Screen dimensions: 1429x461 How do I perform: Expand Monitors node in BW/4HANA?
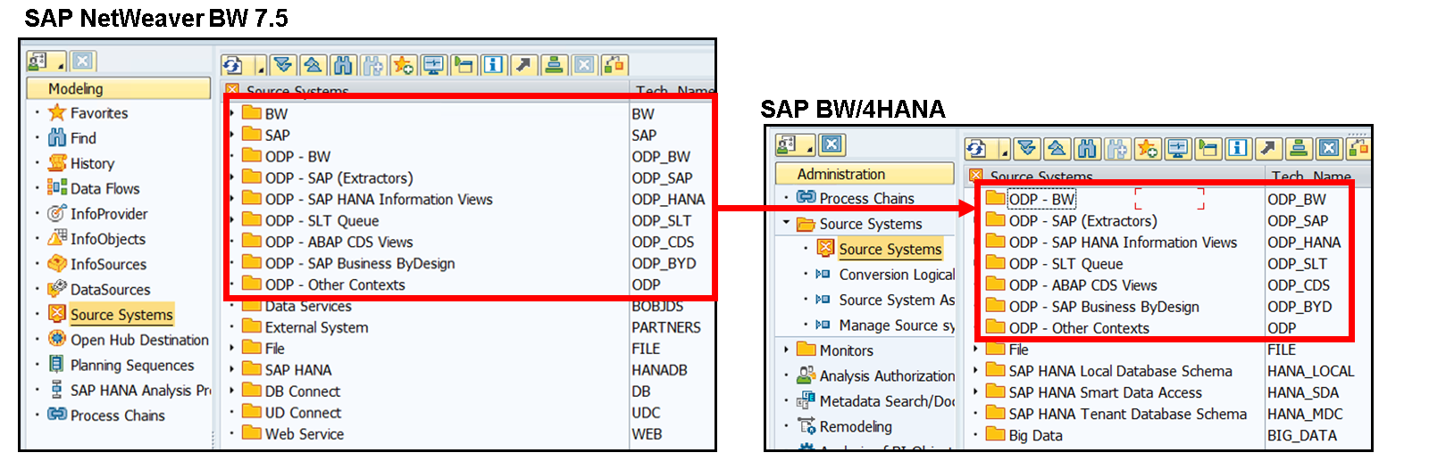(x=786, y=350)
